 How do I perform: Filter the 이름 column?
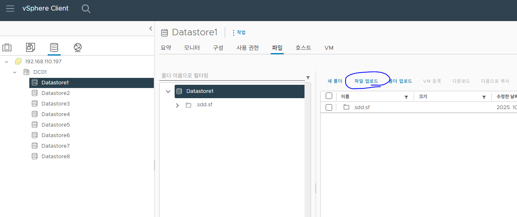coord(406,97)
